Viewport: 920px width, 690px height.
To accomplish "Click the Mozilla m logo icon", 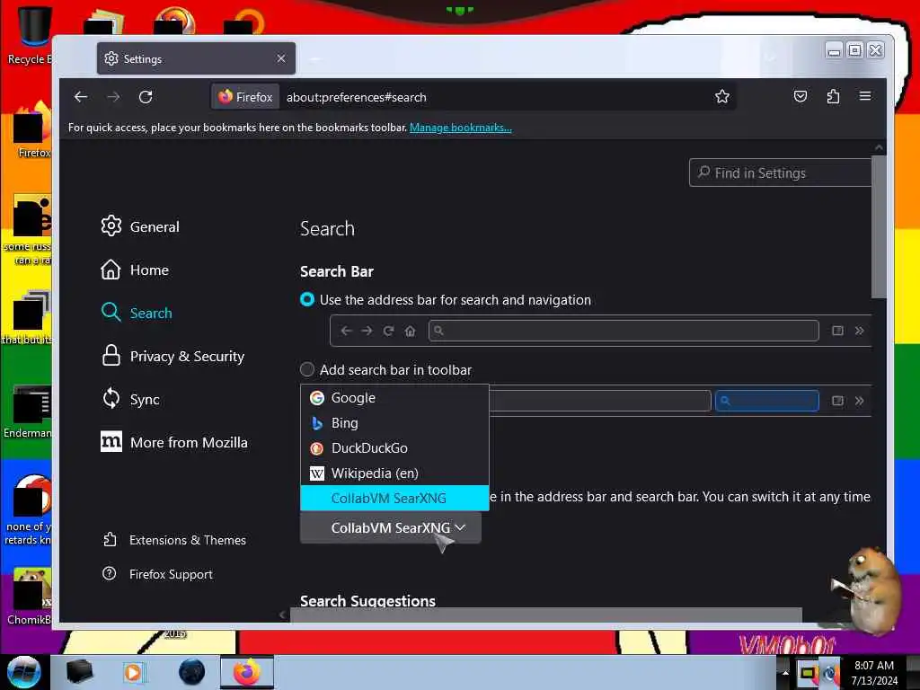I will click(x=111, y=441).
